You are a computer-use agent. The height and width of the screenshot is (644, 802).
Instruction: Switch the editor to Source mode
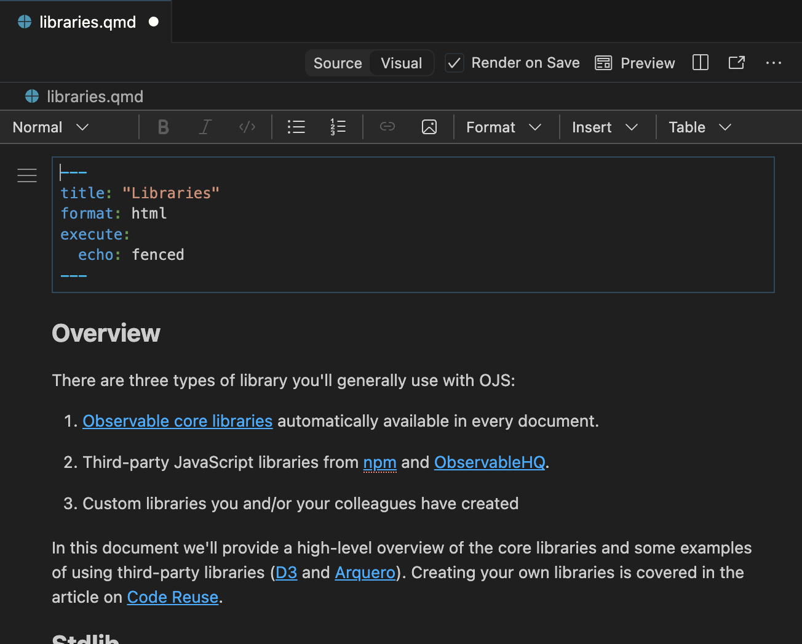coord(338,62)
